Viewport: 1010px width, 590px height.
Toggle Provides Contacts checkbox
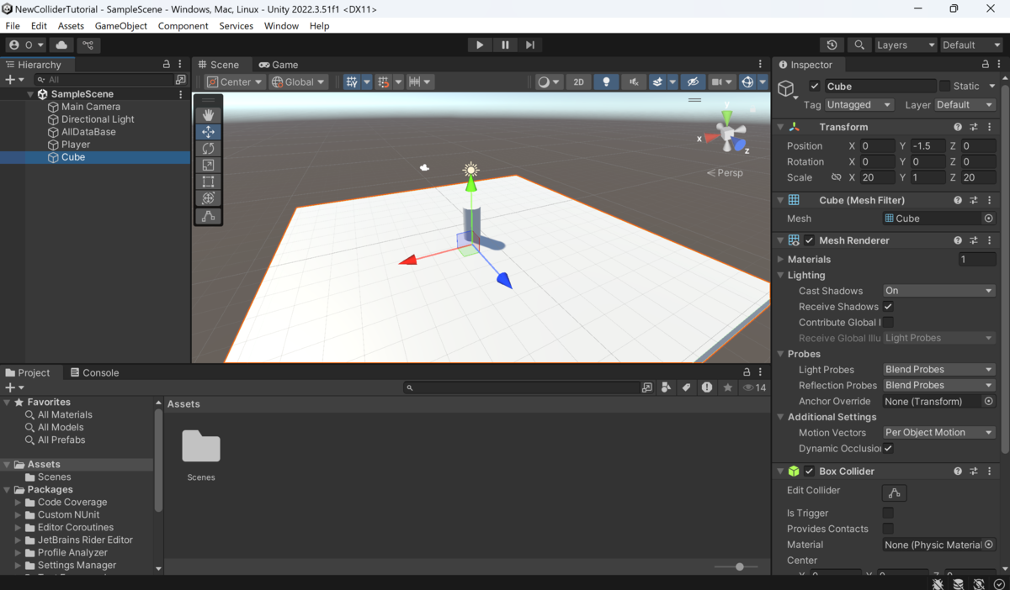888,529
